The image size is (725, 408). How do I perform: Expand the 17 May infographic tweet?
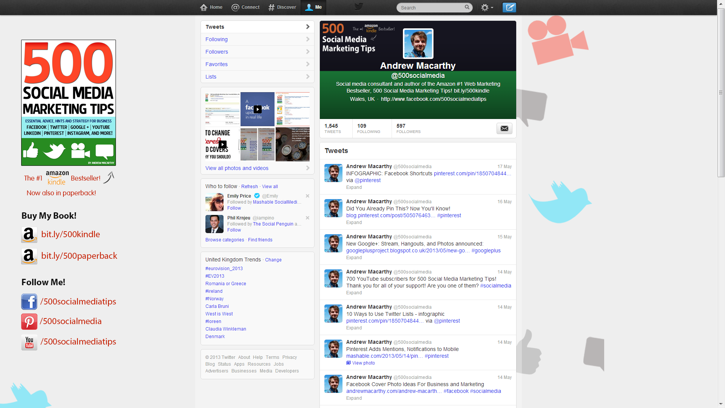point(354,187)
